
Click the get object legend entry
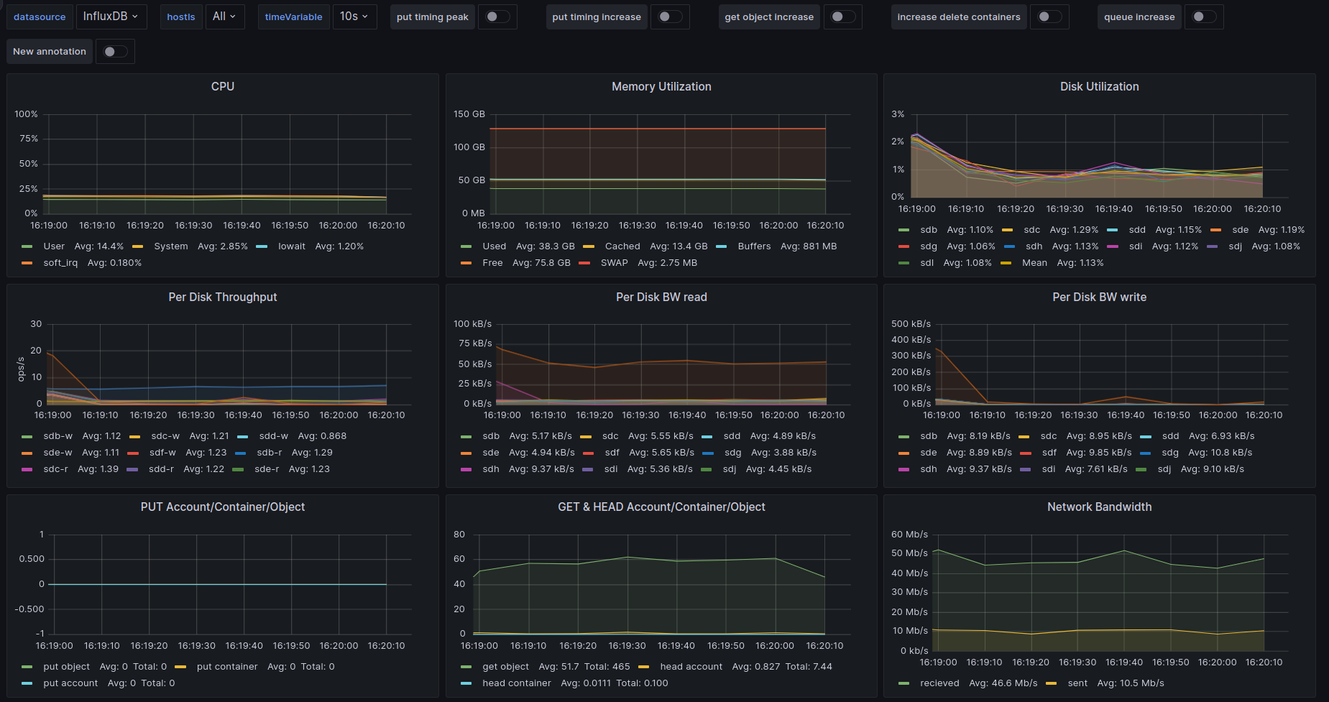(505, 667)
